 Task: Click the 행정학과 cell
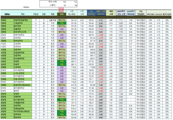coord(22,117)
